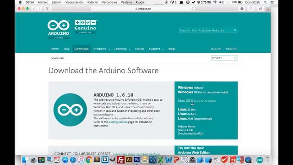Download the Windows Installer
Viewport: 293px width, 165px height.
pos(190,88)
